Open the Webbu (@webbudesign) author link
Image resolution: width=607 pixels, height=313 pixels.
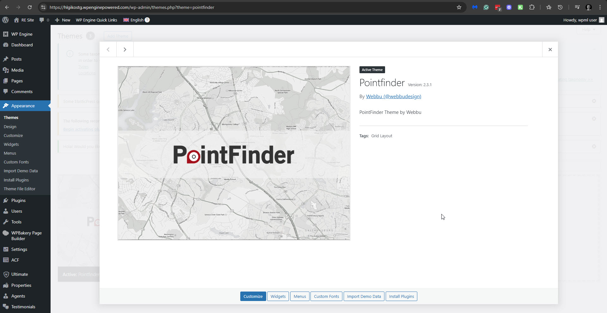394,96
